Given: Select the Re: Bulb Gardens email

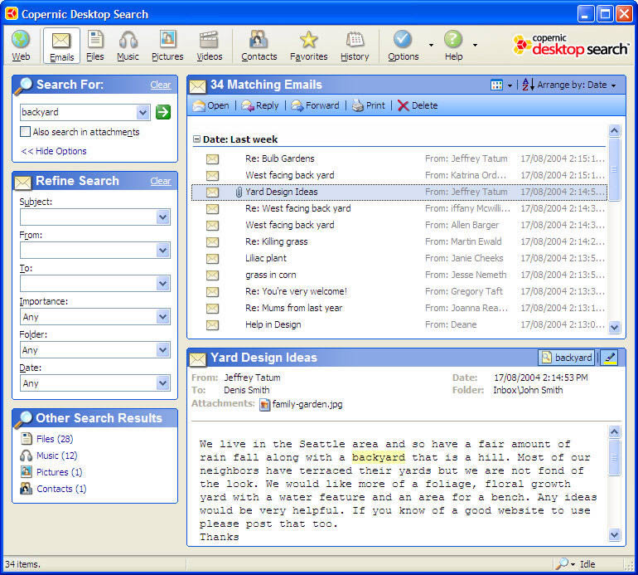Looking at the screenshot, I should tap(399, 159).
